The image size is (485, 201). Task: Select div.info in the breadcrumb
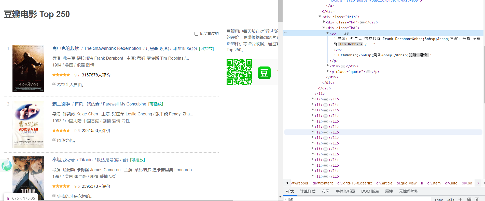(451, 183)
